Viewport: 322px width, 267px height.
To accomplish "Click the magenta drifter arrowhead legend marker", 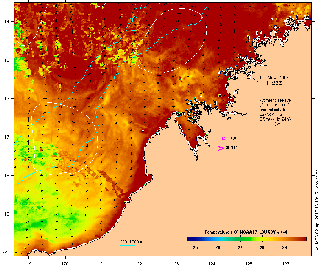I will pyautogui.click(x=221, y=148).
